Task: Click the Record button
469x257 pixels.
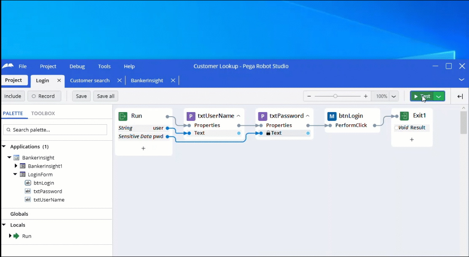Action: pos(44,96)
